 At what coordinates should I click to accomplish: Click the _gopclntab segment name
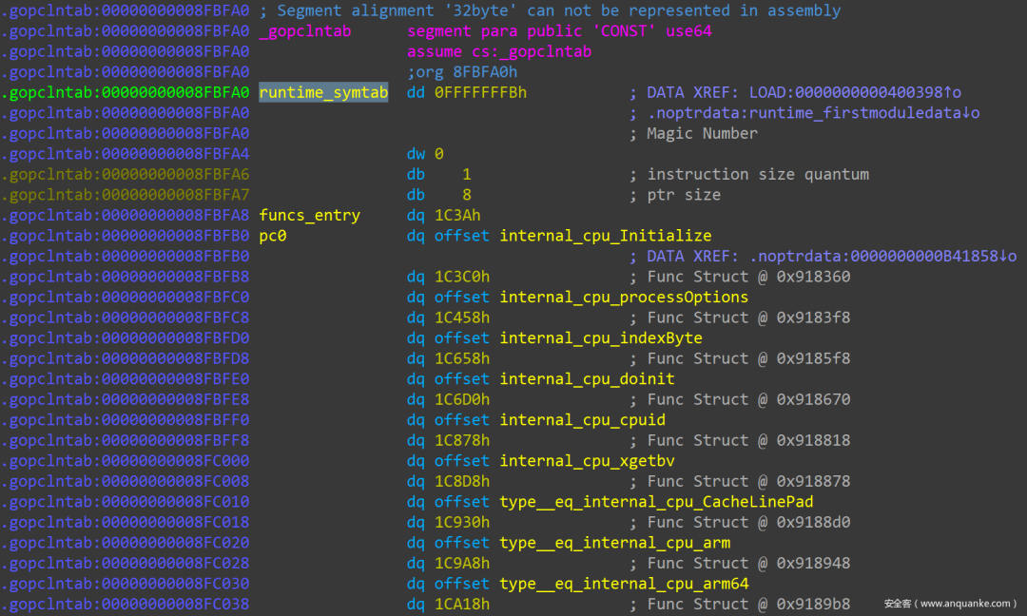(305, 30)
